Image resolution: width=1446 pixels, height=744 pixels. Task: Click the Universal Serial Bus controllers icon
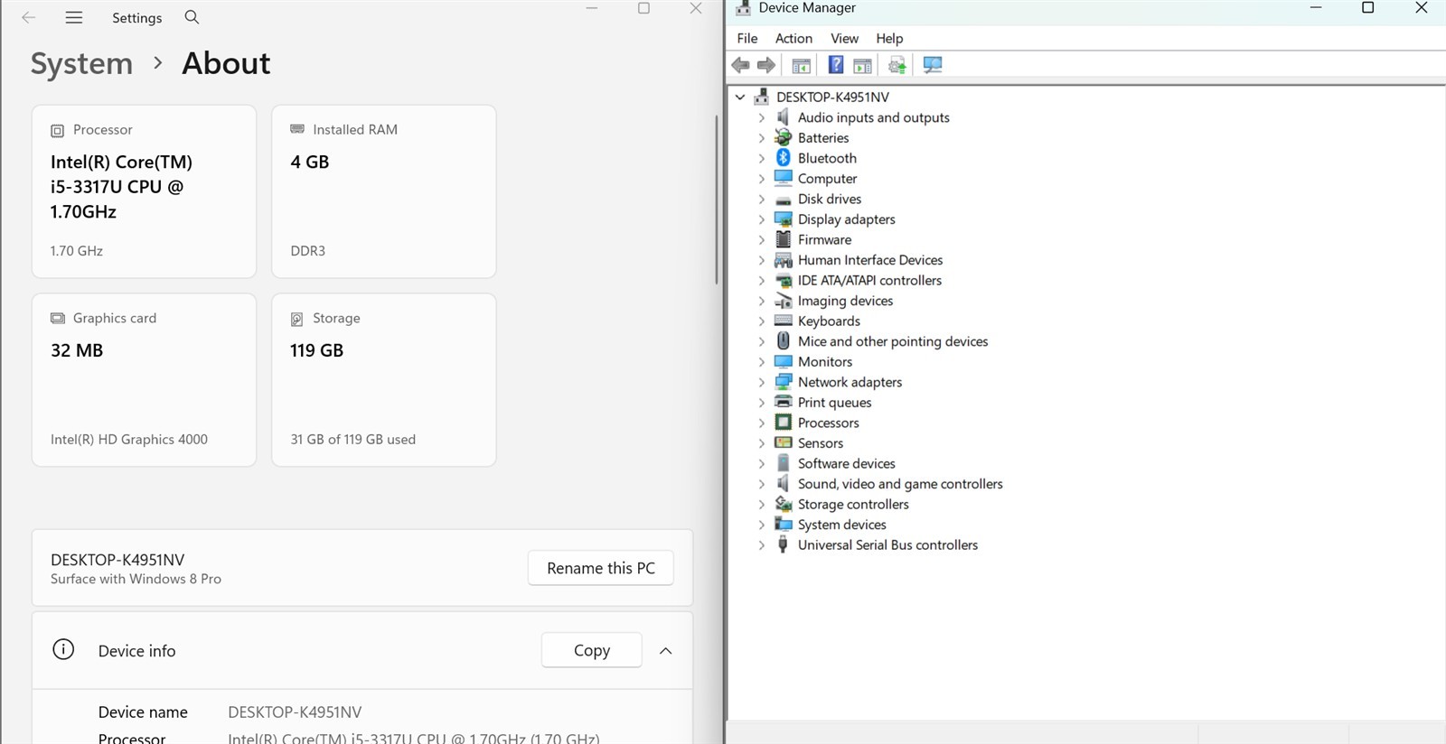tap(784, 544)
